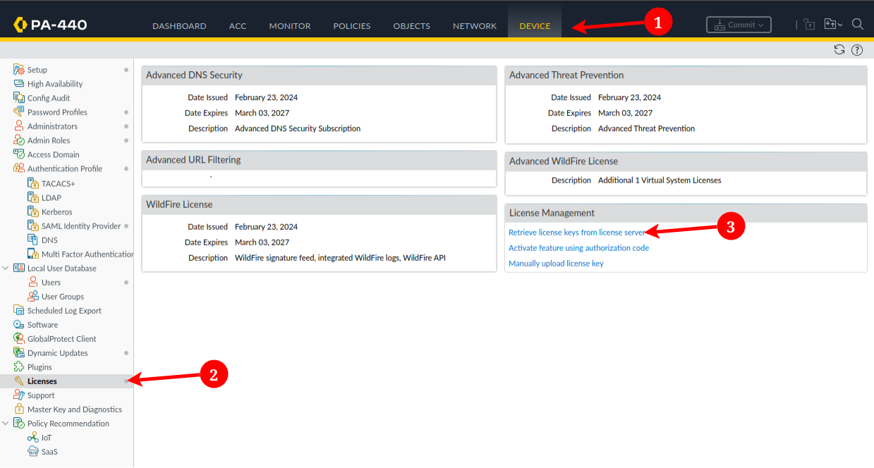The image size is (874, 468).
Task: Open the Commit dropdown
Action: pos(739,25)
